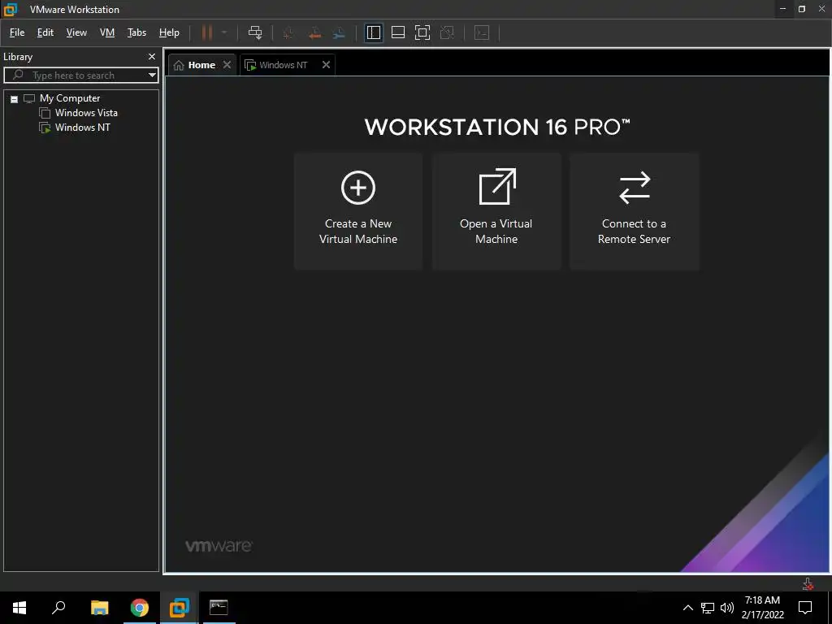Open the power options dropdown arrow
The width and height of the screenshot is (832, 624).
(224, 32)
